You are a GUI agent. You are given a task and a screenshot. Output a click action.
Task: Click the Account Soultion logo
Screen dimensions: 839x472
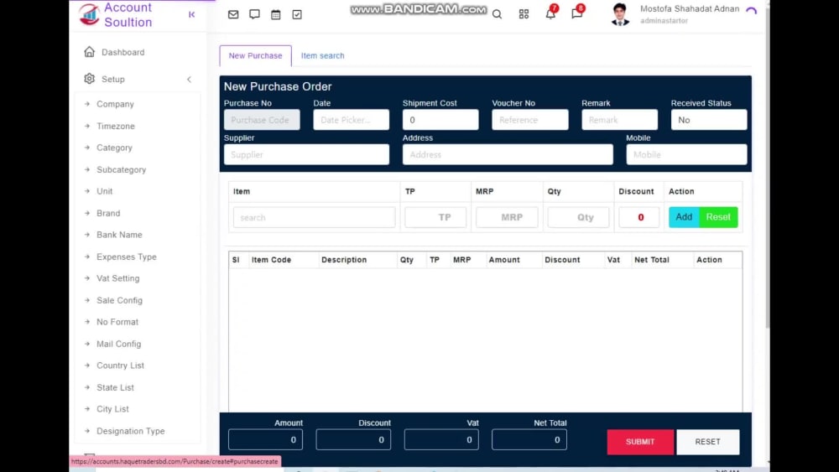click(x=116, y=14)
